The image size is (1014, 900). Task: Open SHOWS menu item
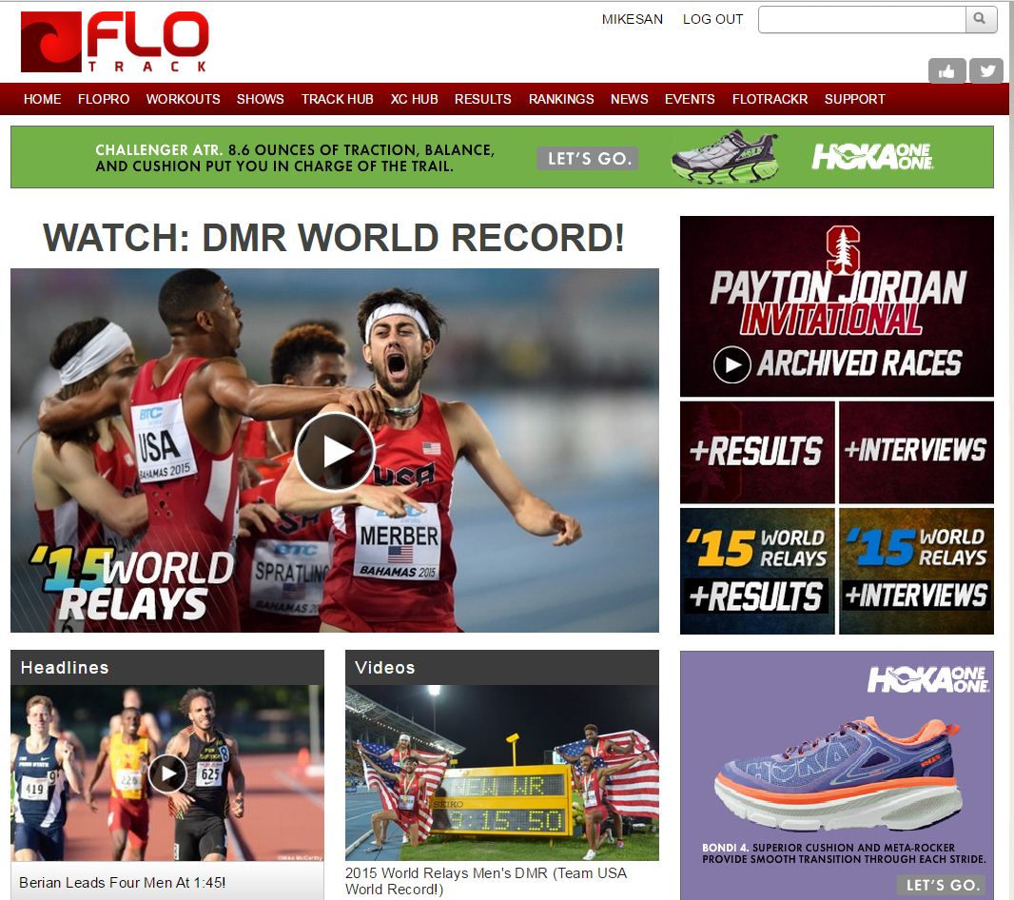tap(260, 99)
